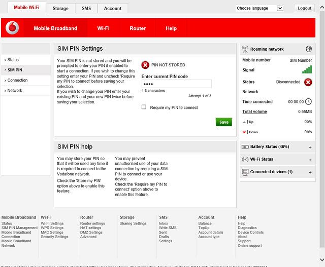
Task: Tick the Require my PIN to connect checkbox
Action: [144, 107]
